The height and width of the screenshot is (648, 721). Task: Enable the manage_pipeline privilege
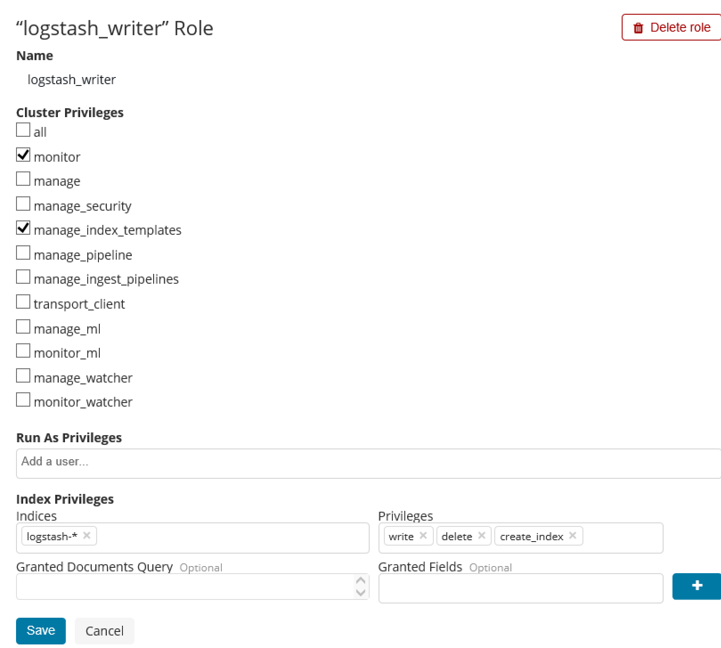pyautogui.click(x=23, y=253)
